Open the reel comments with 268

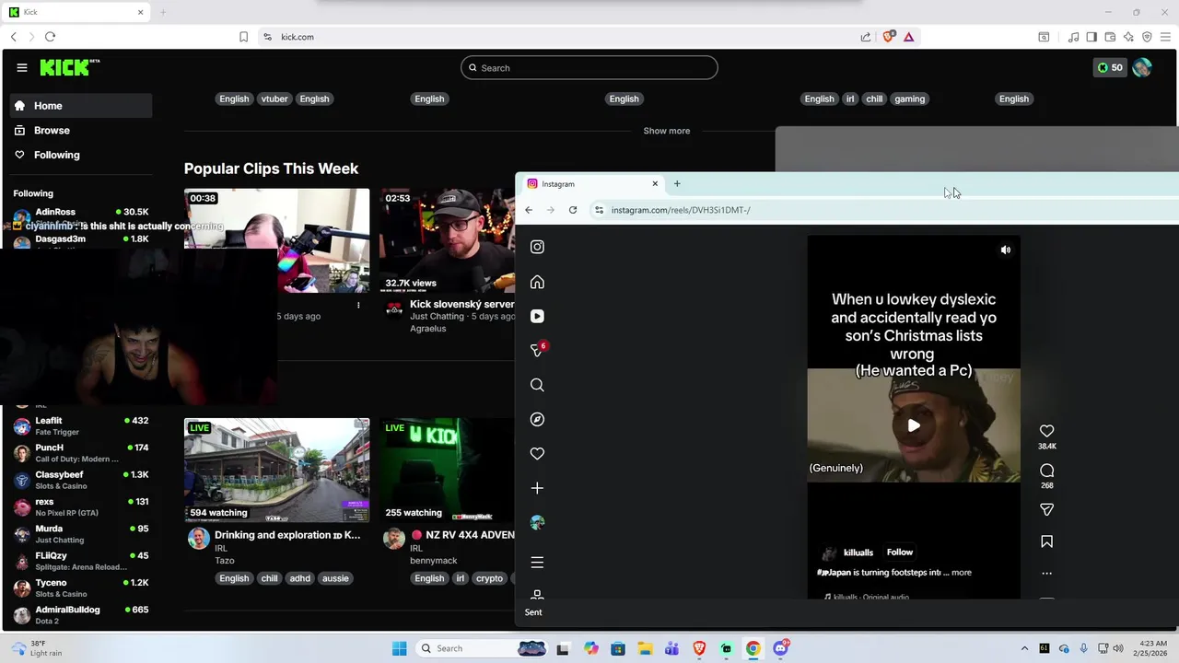1046,471
